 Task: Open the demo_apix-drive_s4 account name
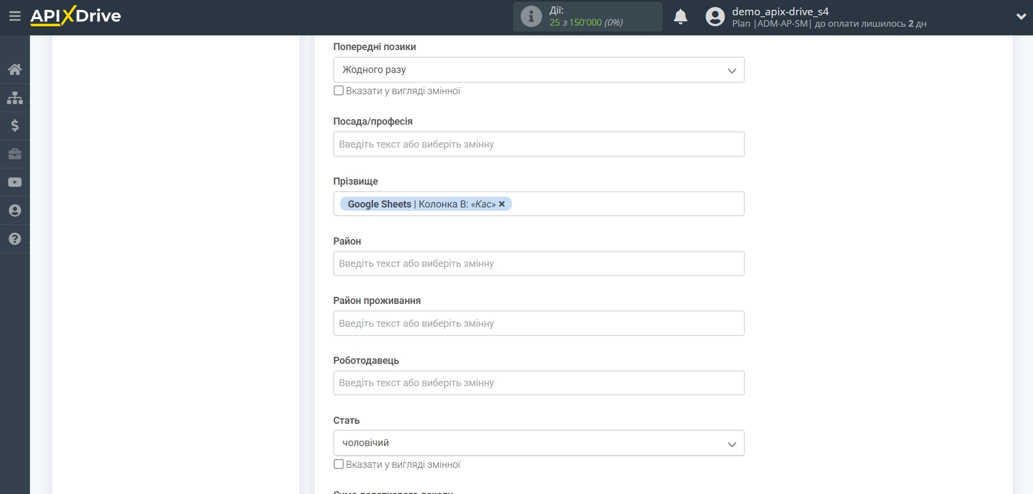(780, 11)
